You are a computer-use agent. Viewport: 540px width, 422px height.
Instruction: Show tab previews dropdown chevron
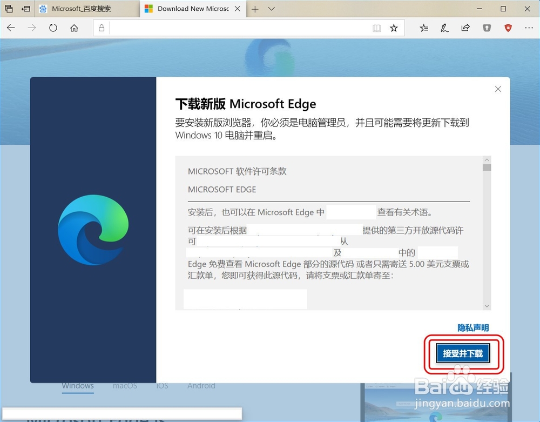pyautogui.click(x=272, y=9)
